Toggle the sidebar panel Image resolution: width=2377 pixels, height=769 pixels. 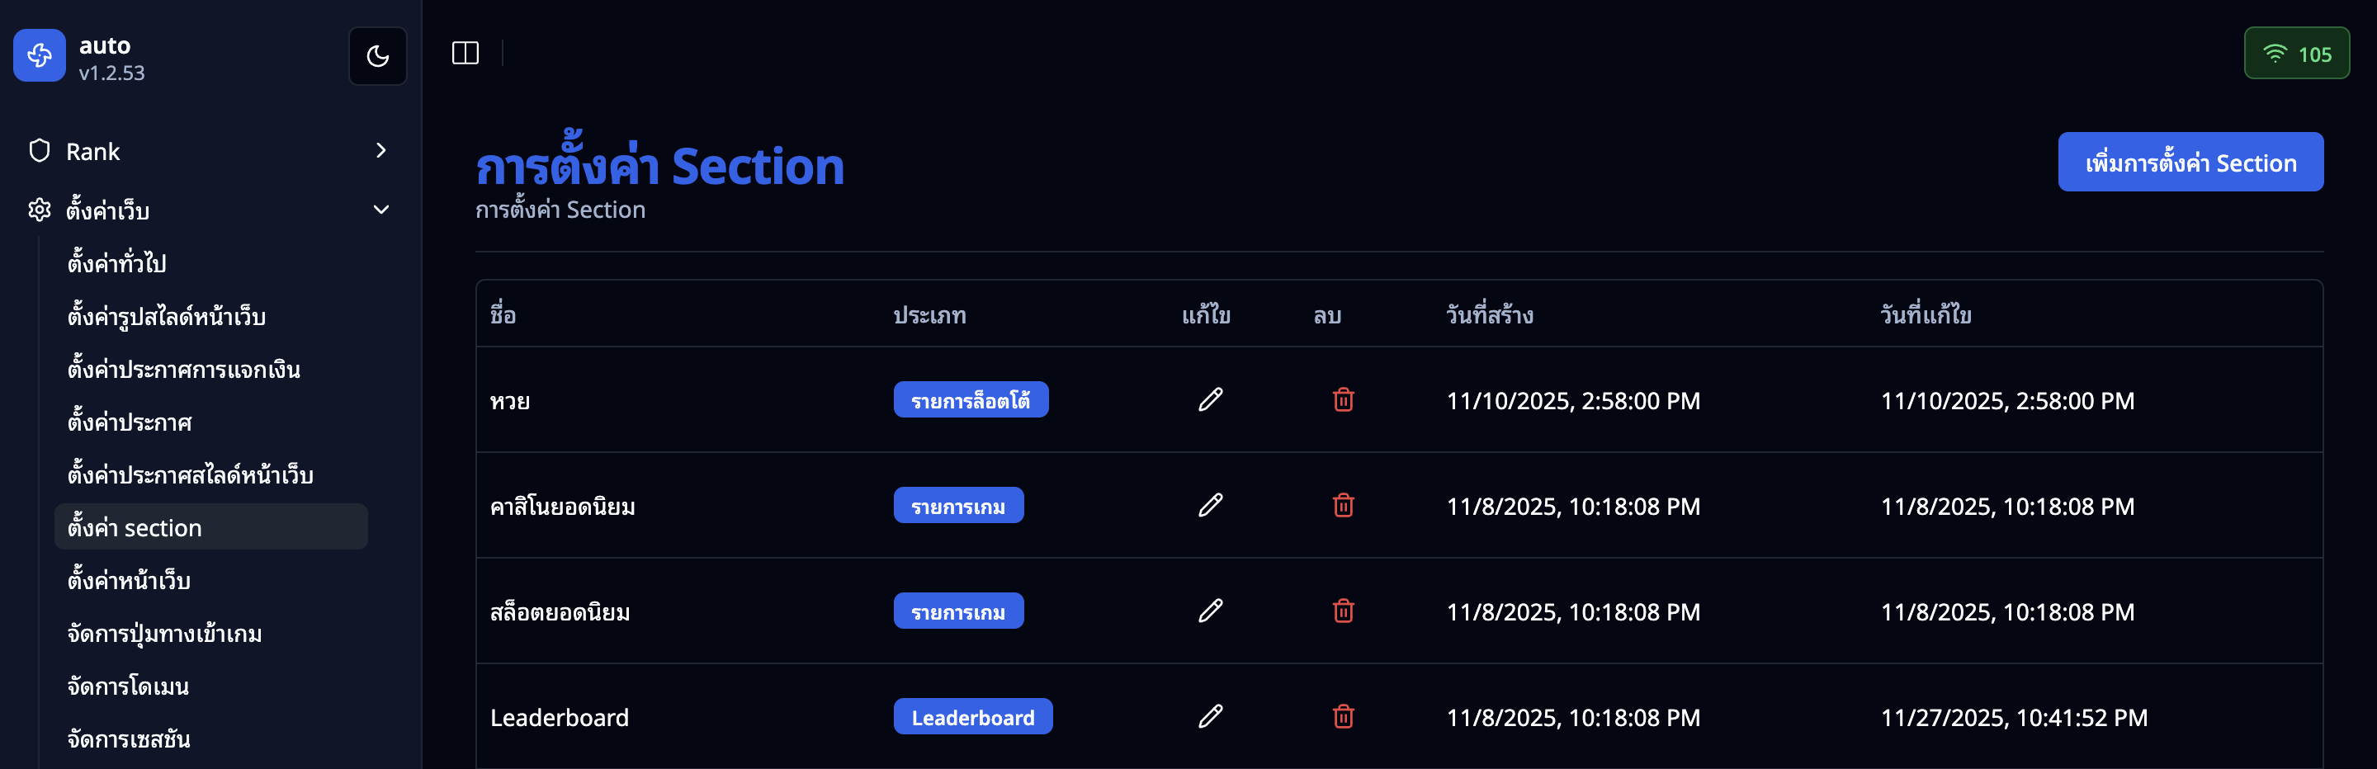(465, 54)
